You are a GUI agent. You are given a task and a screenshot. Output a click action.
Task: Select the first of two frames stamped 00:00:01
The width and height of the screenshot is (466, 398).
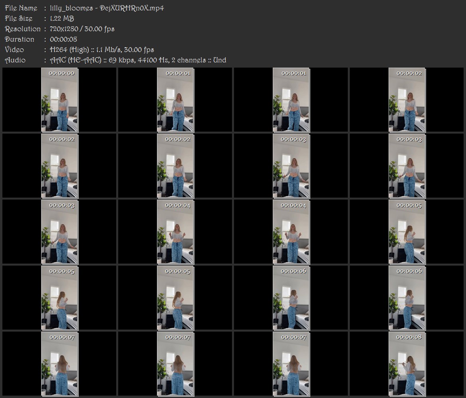click(x=175, y=100)
